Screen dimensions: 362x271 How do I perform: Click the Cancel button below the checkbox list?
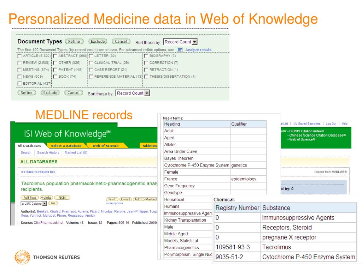[74, 93]
